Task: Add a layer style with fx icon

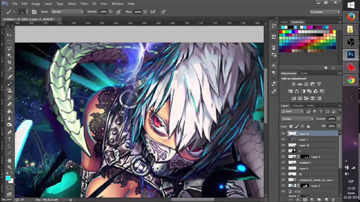Action: (298, 200)
